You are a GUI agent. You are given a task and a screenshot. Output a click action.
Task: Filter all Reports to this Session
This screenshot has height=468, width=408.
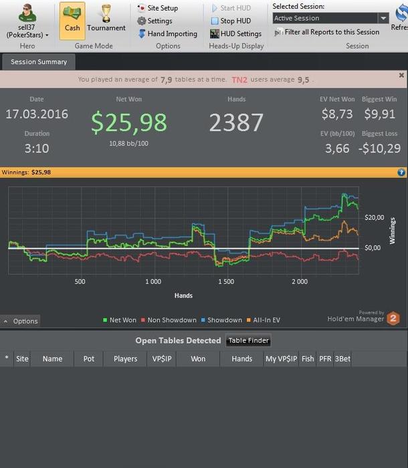tap(327, 32)
